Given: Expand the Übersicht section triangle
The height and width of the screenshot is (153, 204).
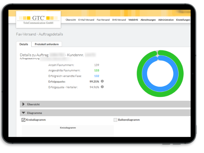Looking at the screenshot, I should pyautogui.click(x=23, y=104).
